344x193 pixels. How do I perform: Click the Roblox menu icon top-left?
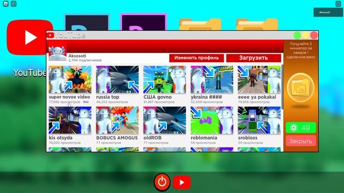tap(6, 4)
